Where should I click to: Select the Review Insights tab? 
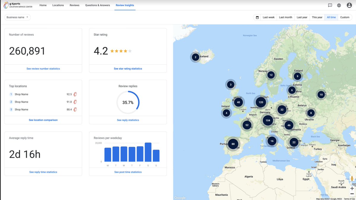(125, 5)
